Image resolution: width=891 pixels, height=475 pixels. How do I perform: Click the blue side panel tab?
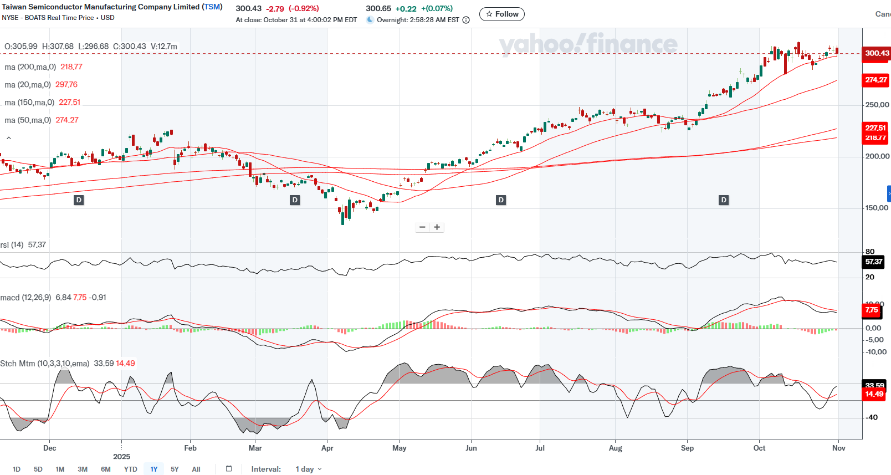[889, 193]
